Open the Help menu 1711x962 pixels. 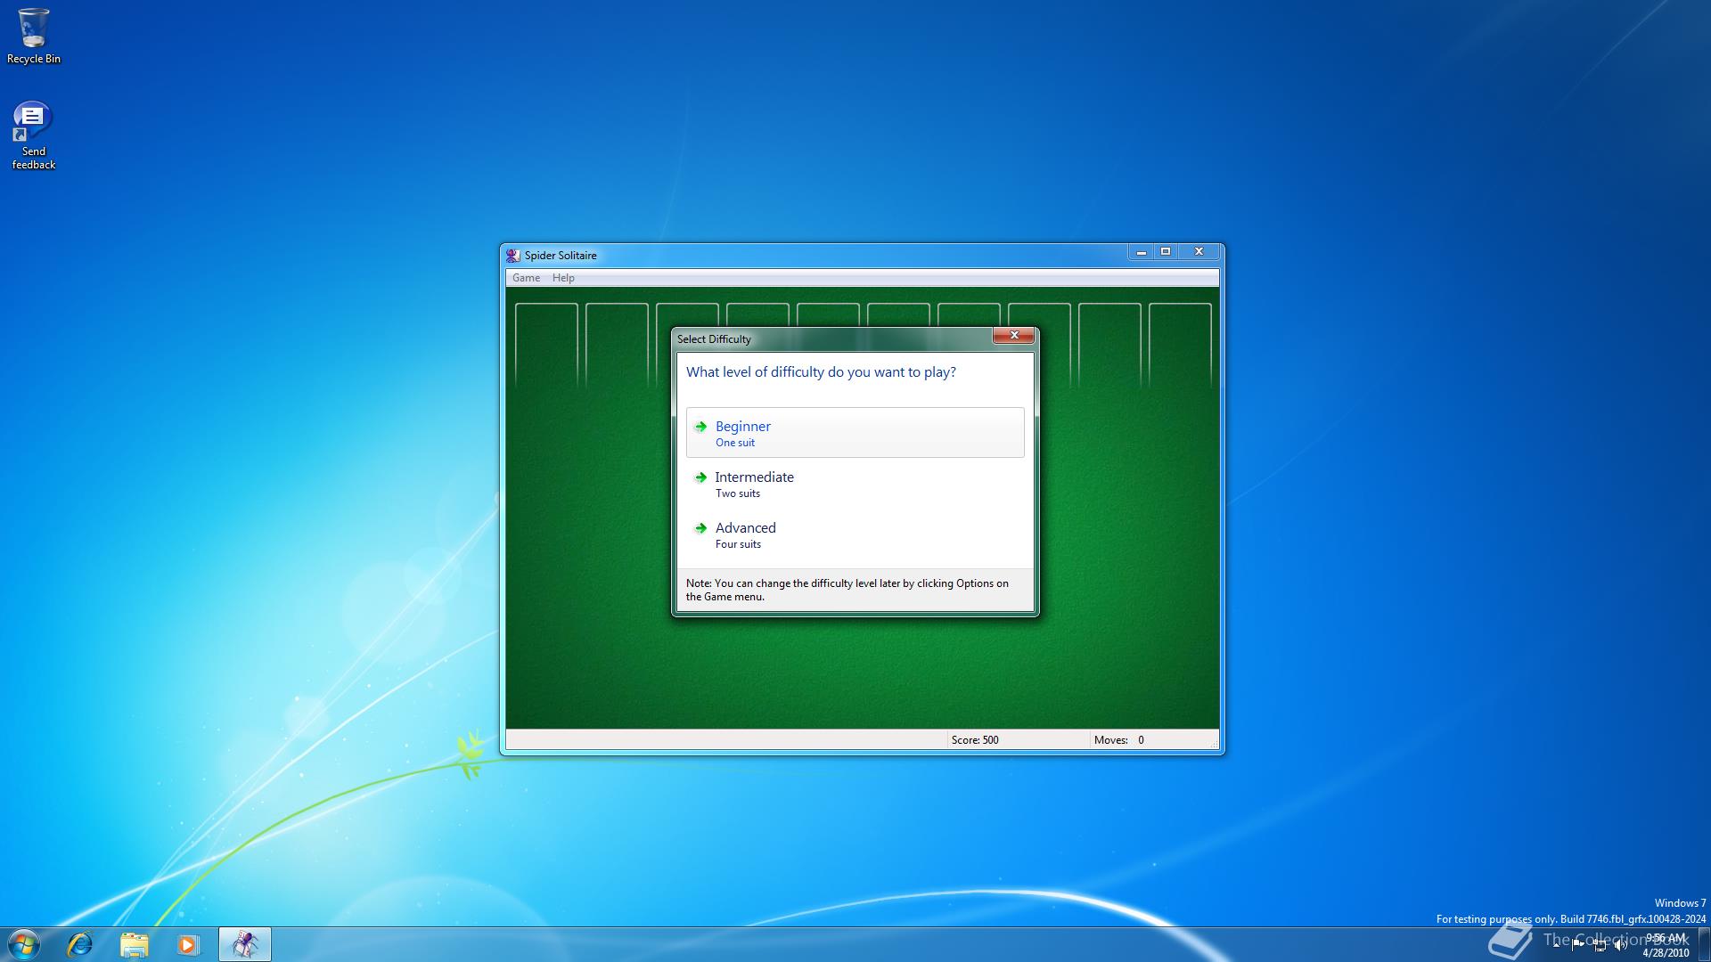pyautogui.click(x=563, y=278)
